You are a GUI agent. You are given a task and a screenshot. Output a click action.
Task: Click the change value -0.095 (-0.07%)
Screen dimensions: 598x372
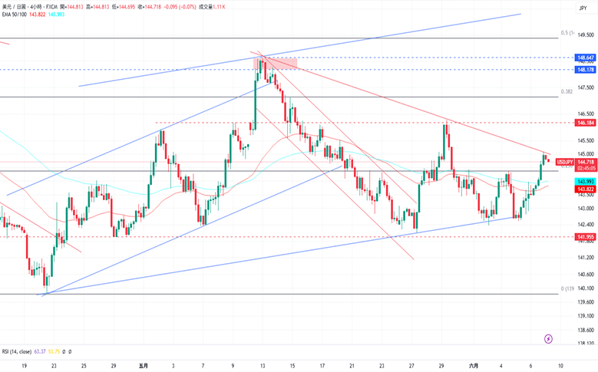[180, 7]
